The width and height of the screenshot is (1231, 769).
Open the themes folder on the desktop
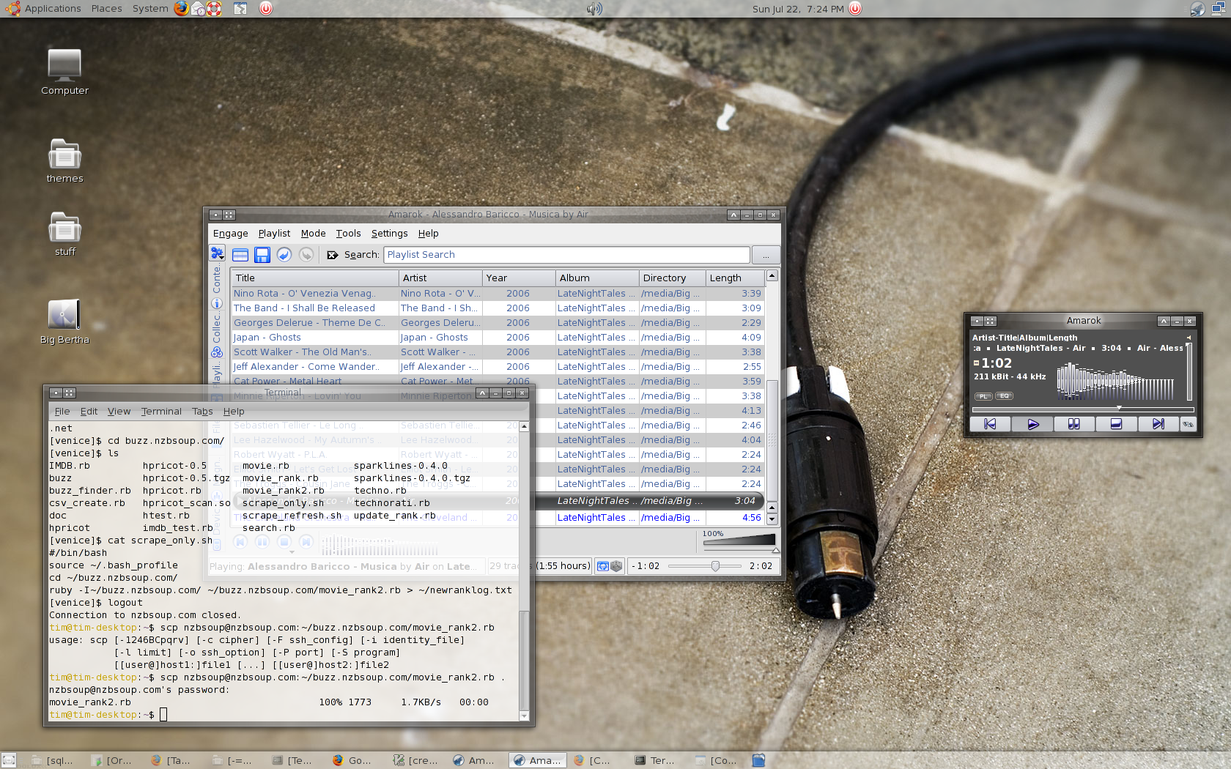click(x=64, y=161)
